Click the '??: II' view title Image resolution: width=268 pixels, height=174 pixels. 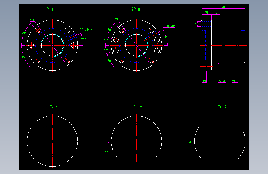click(x=136, y=9)
